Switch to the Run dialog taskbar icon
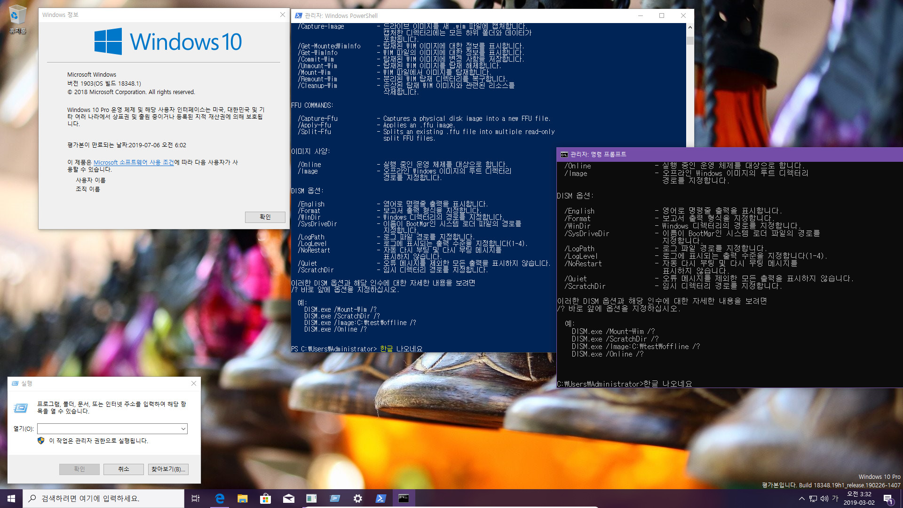Image resolution: width=903 pixels, height=508 pixels. (334, 499)
